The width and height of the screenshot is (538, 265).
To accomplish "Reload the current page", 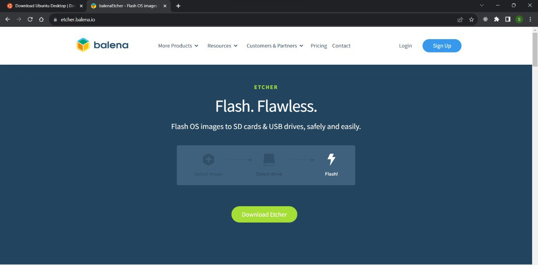I will [x=30, y=19].
